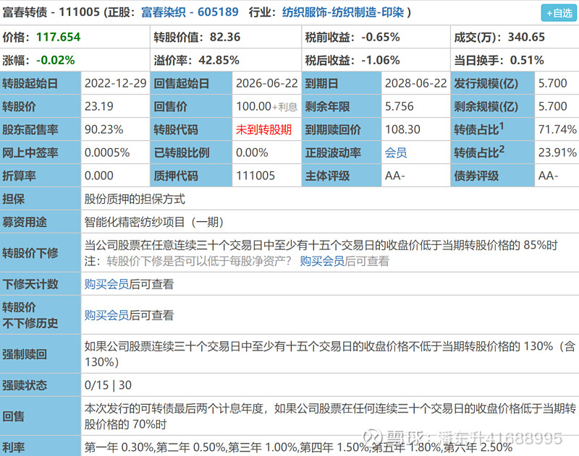Viewport: 579px width, 456px height.
Task: Click the superscript 1 on 转债占比
Action: pos(502,126)
